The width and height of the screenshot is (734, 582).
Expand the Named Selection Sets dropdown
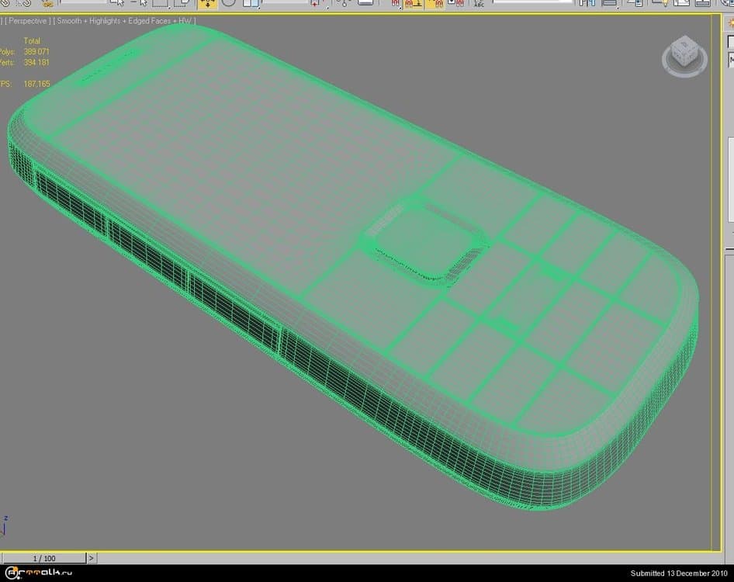point(528,3)
